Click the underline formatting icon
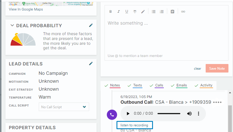The width and height of the screenshot is (233, 132). pyautogui.click(x=127, y=12)
